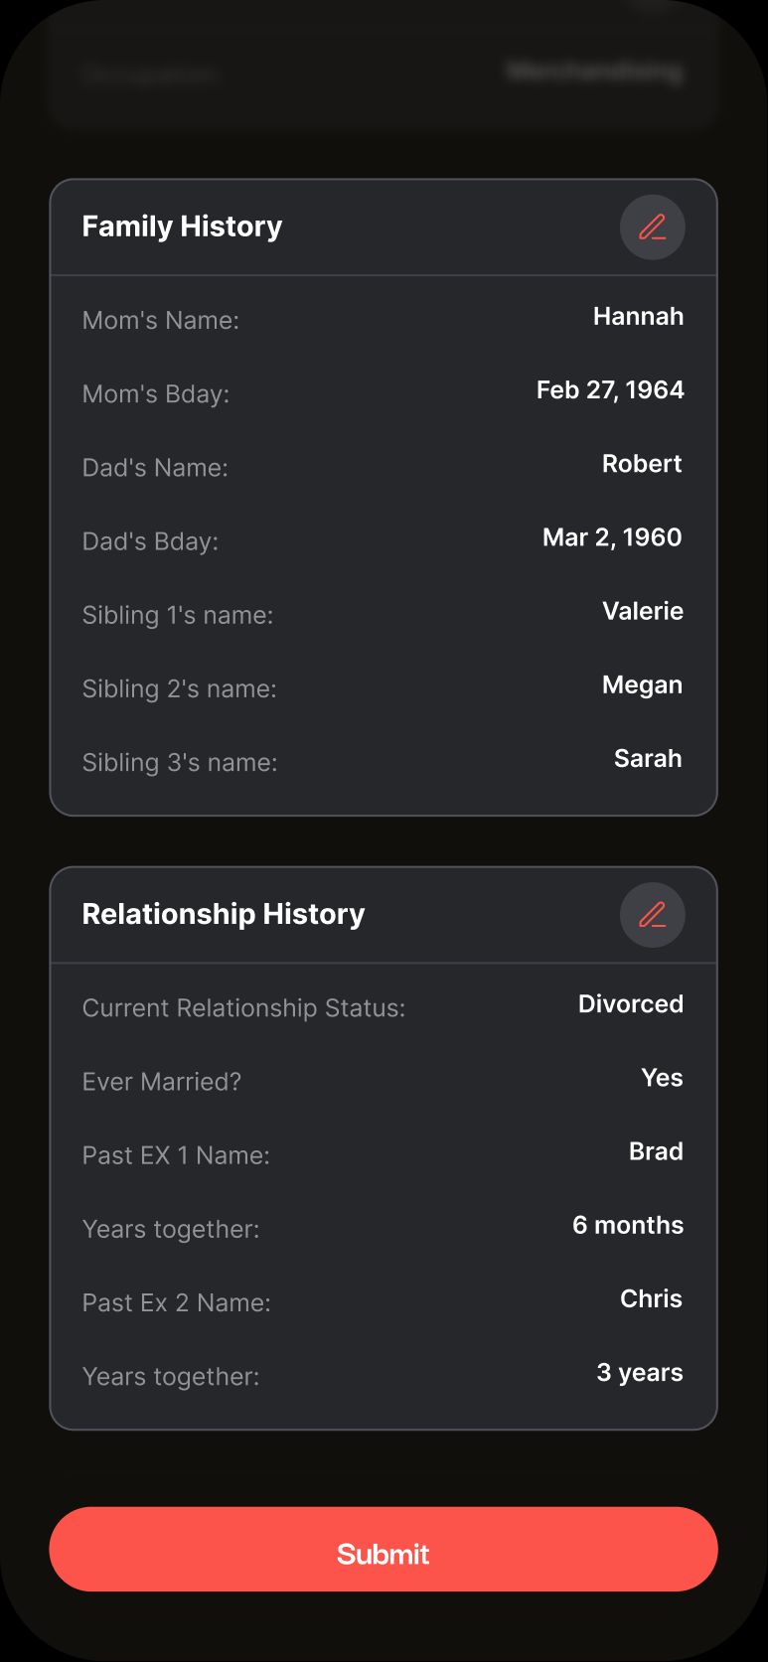This screenshot has height=1662, width=768.
Task: Select Past EX 1 name Brad
Action: [656, 1151]
